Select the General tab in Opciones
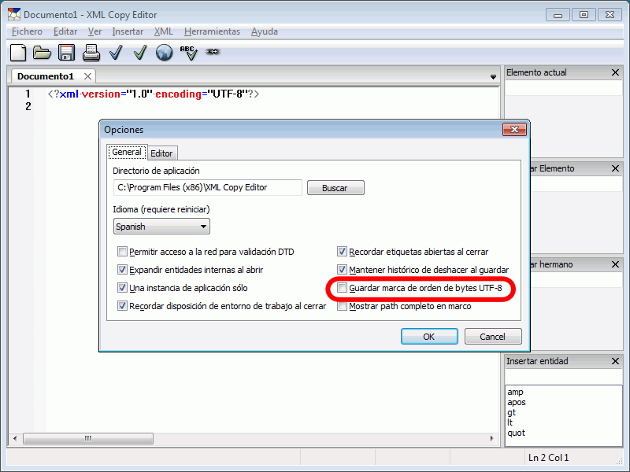Viewport: 630px width, 472px height. (x=127, y=152)
